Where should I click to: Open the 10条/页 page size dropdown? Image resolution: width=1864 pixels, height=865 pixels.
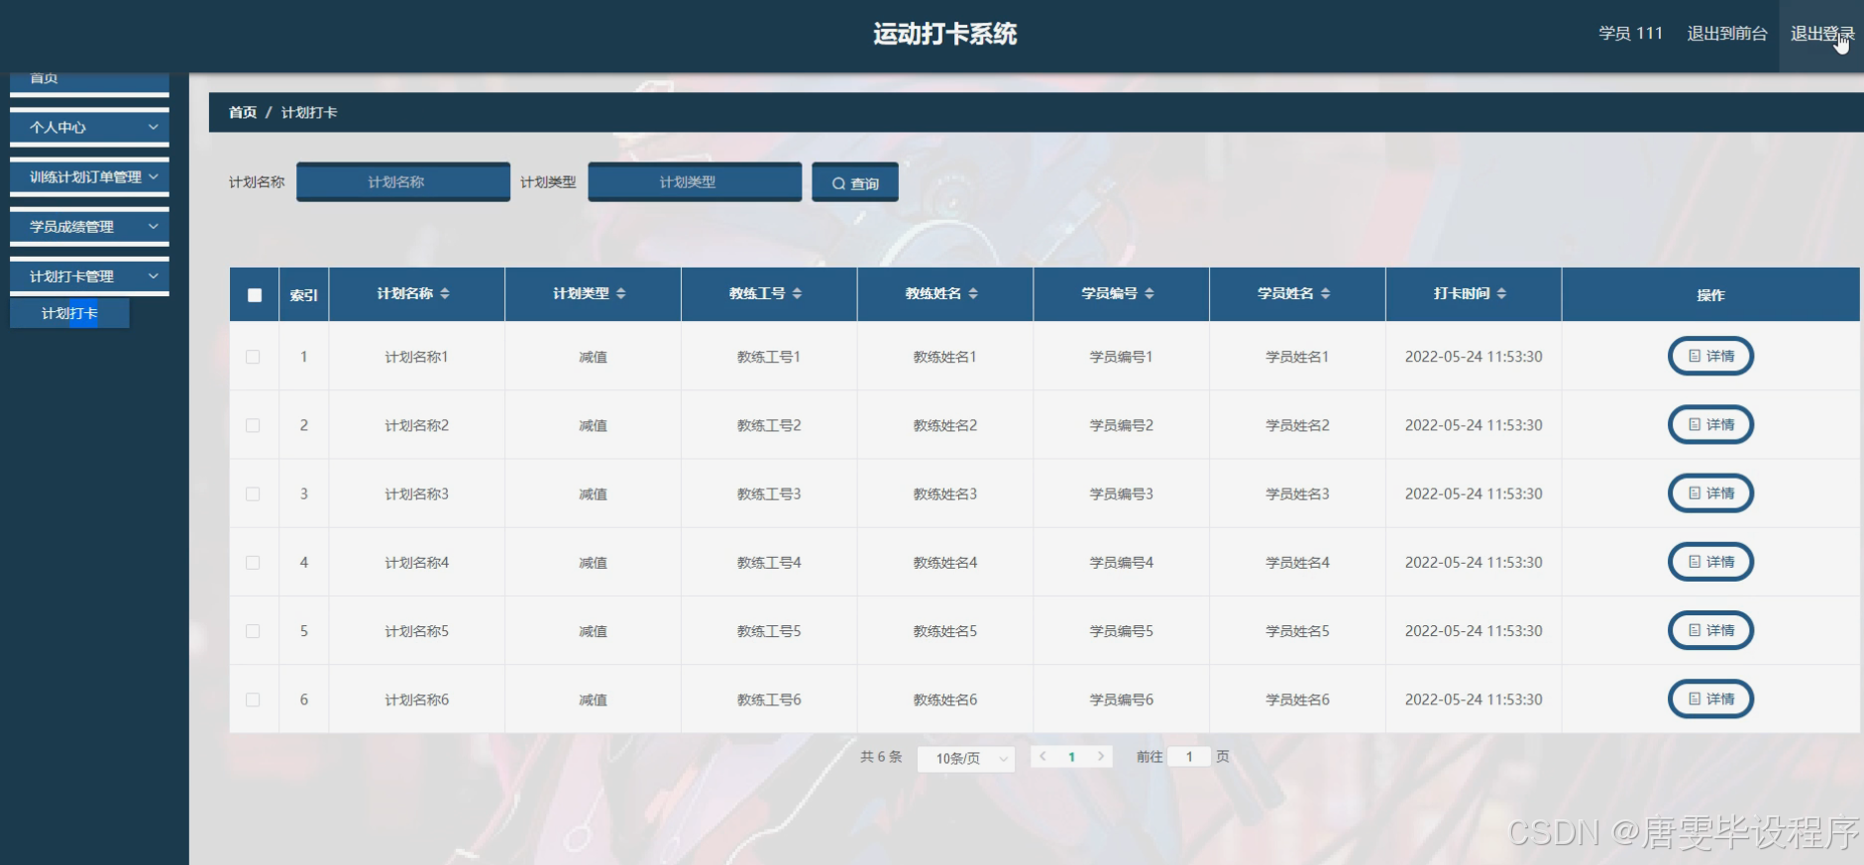[x=966, y=758]
